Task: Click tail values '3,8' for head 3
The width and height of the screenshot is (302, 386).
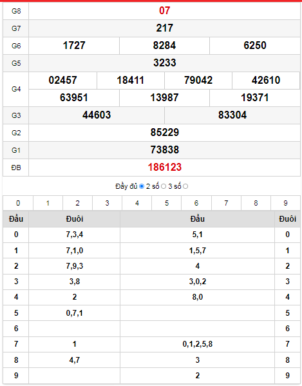Action: click(75, 282)
